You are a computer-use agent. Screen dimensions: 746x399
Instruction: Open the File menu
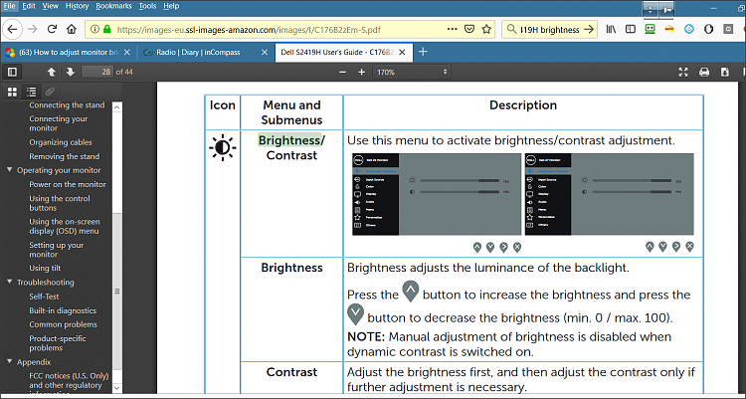click(10, 6)
